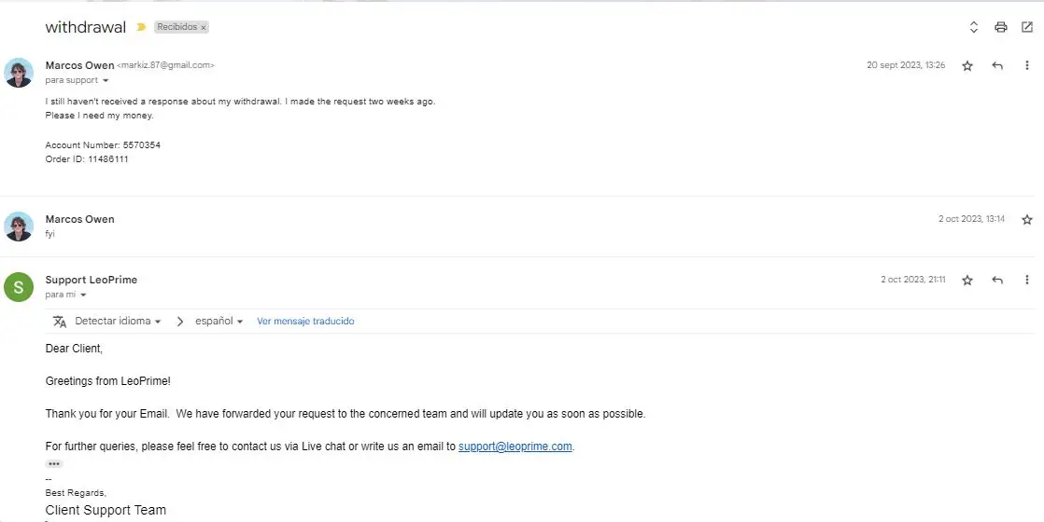Expand recipient details under Marcos Owen
Screen dimensions: 1044x522
tap(105, 81)
